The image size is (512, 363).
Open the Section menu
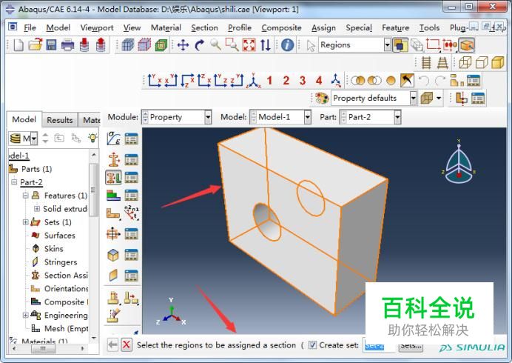click(204, 28)
